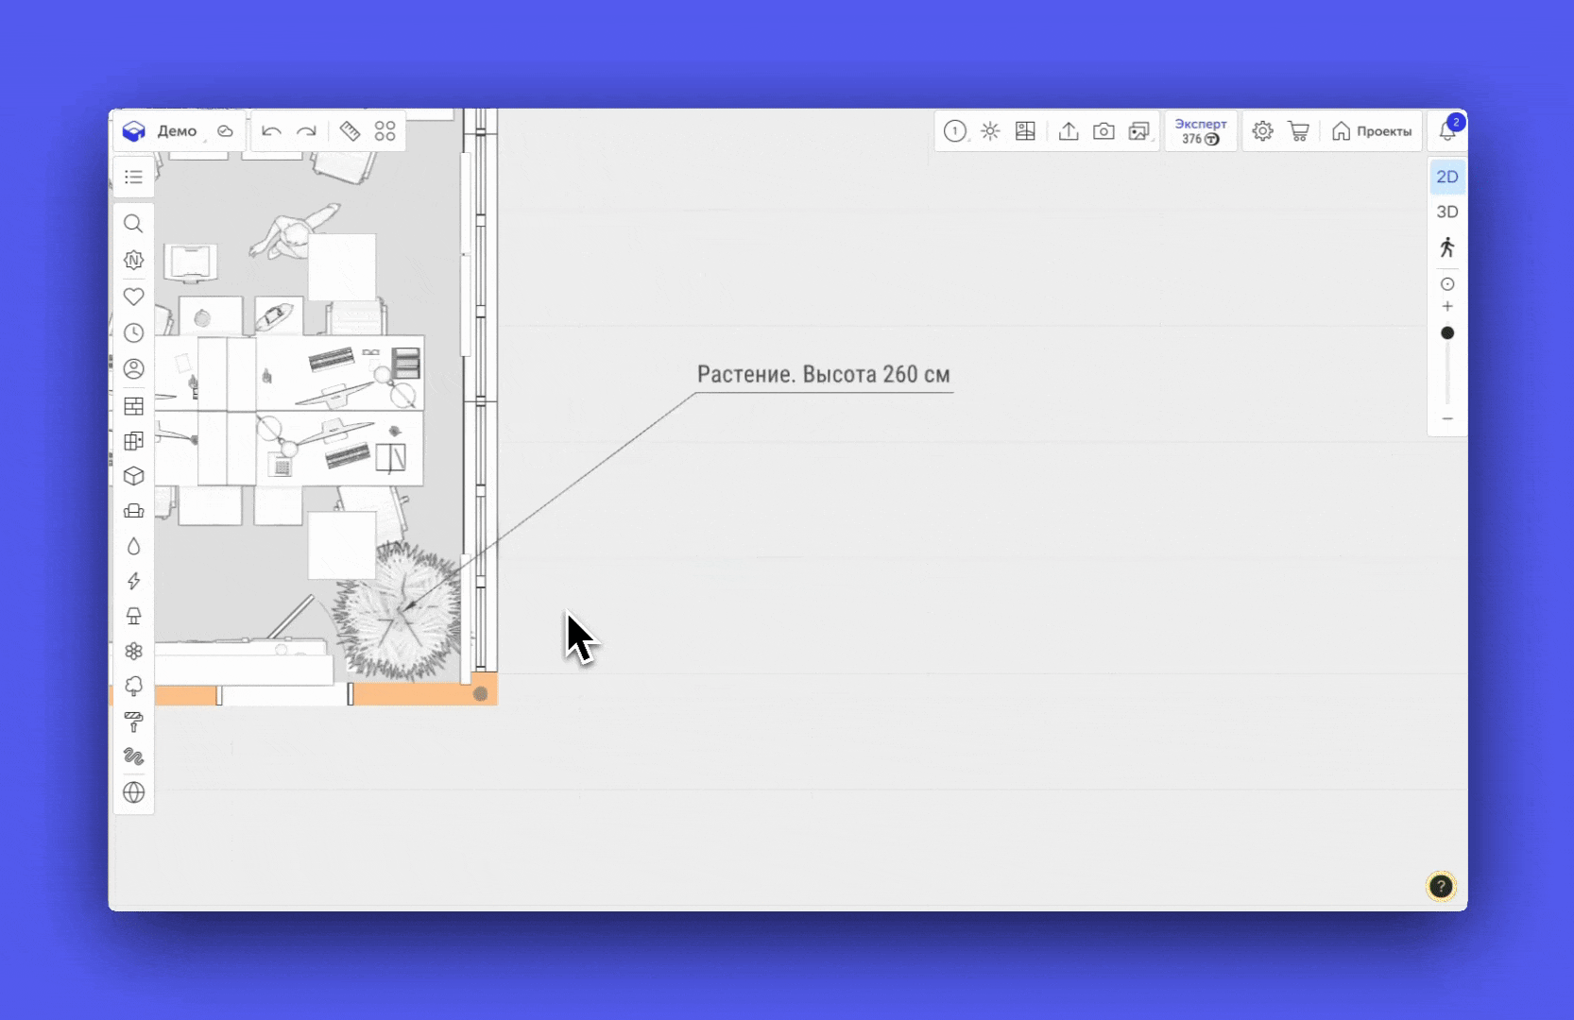Enter walk mode with walking figure icon
The width and height of the screenshot is (1574, 1020).
click(x=1447, y=247)
